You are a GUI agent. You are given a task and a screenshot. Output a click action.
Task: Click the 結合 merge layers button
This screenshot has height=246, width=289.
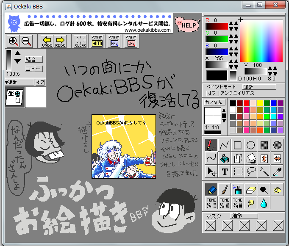34,59
